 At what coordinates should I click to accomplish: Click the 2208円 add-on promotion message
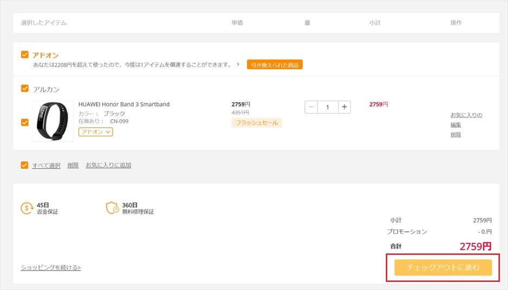tap(133, 65)
